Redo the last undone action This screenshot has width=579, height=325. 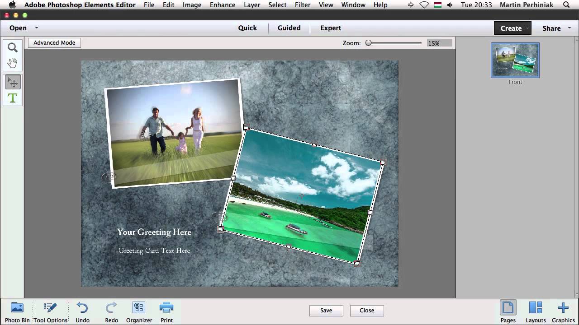pos(111,312)
